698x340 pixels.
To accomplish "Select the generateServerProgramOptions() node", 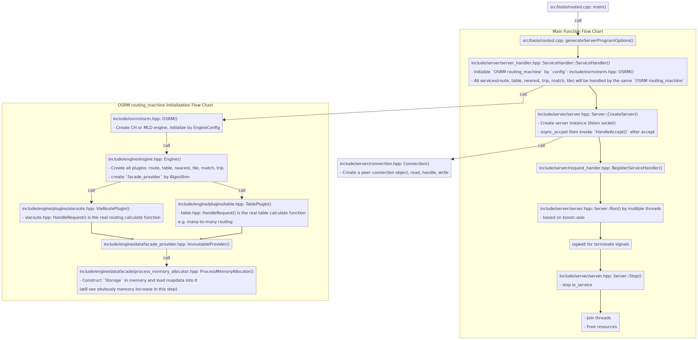I will click(x=578, y=41).
